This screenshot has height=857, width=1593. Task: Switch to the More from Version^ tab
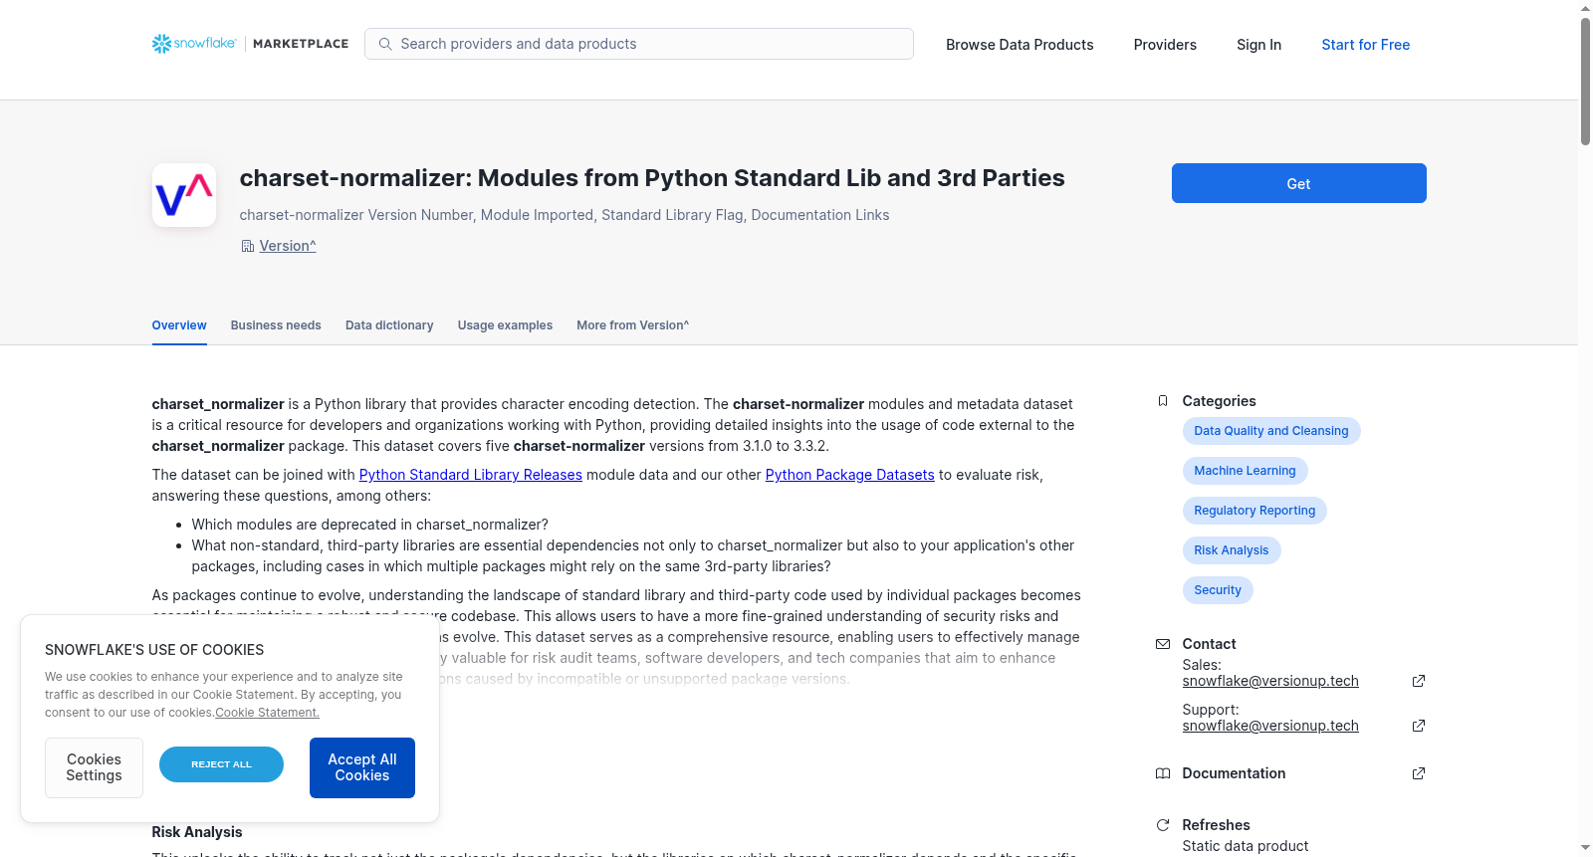pyautogui.click(x=633, y=325)
